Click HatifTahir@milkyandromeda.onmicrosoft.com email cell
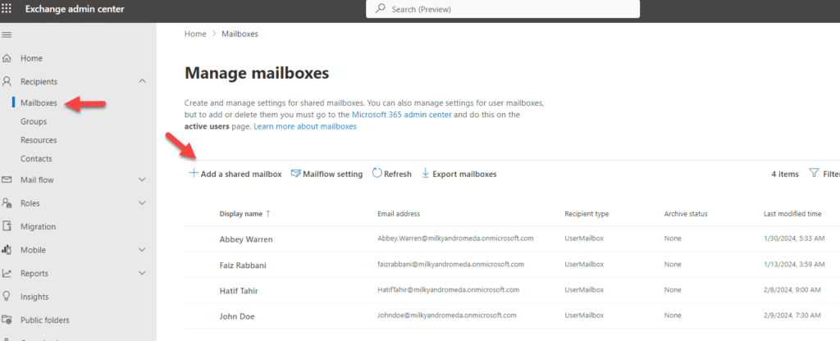 pyautogui.click(x=449, y=289)
